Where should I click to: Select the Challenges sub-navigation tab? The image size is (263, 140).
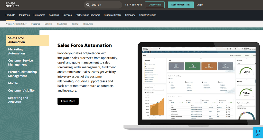pyautogui.click(x=62, y=24)
